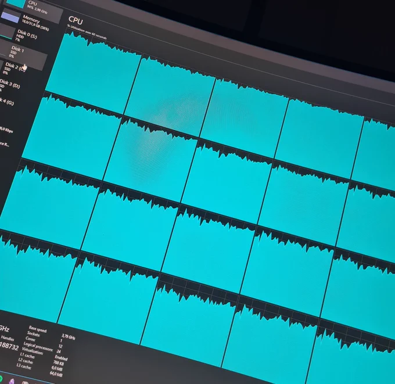Screen dimensions: 395x384
Task: Click the '3,79 GHz' base speed value
Action: pyautogui.click(x=69, y=336)
